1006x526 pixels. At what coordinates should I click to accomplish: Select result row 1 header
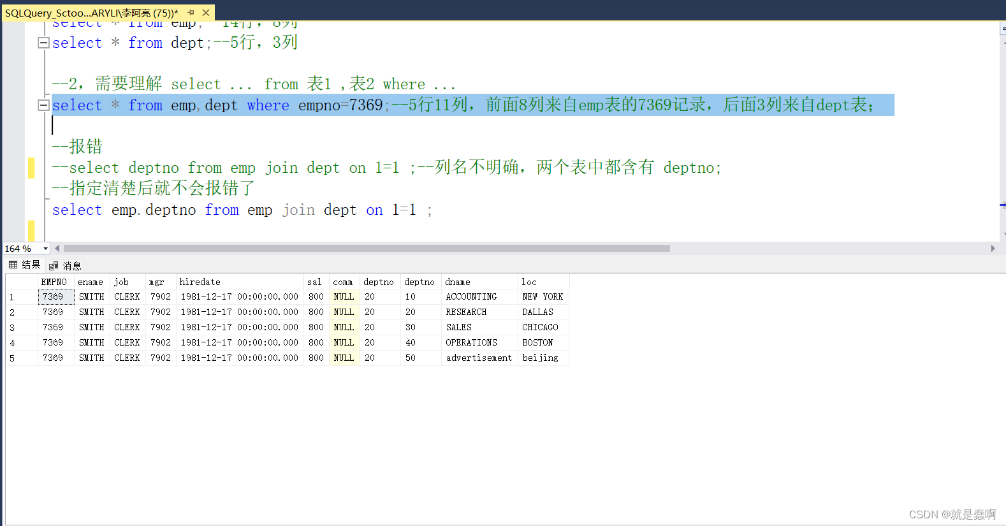click(x=21, y=297)
